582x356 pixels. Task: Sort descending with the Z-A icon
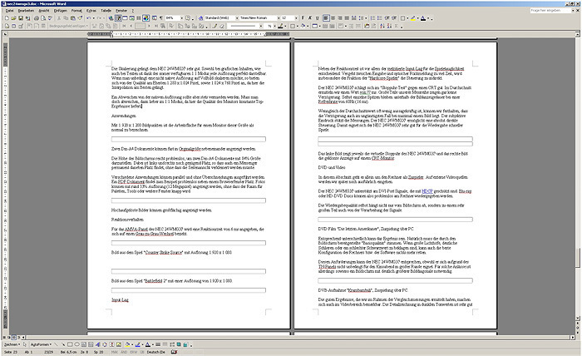click(389, 26)
